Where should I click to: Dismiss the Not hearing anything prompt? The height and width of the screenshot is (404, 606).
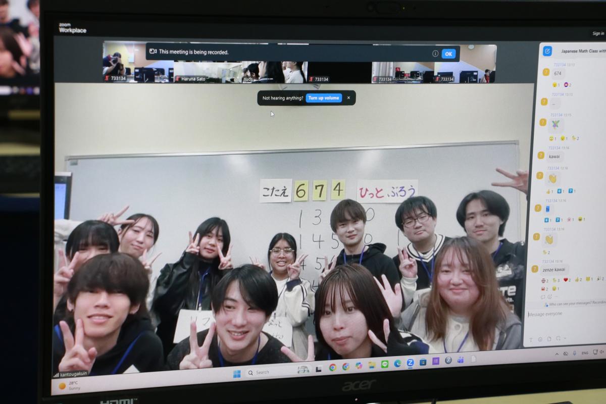(348, 98)
